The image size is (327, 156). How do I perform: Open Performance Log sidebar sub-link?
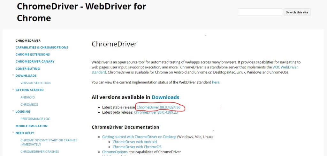35,119
